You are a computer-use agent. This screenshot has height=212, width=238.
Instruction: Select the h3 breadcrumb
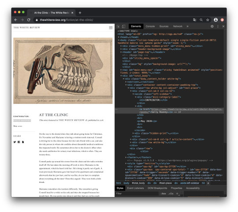(x=203, y=183)
